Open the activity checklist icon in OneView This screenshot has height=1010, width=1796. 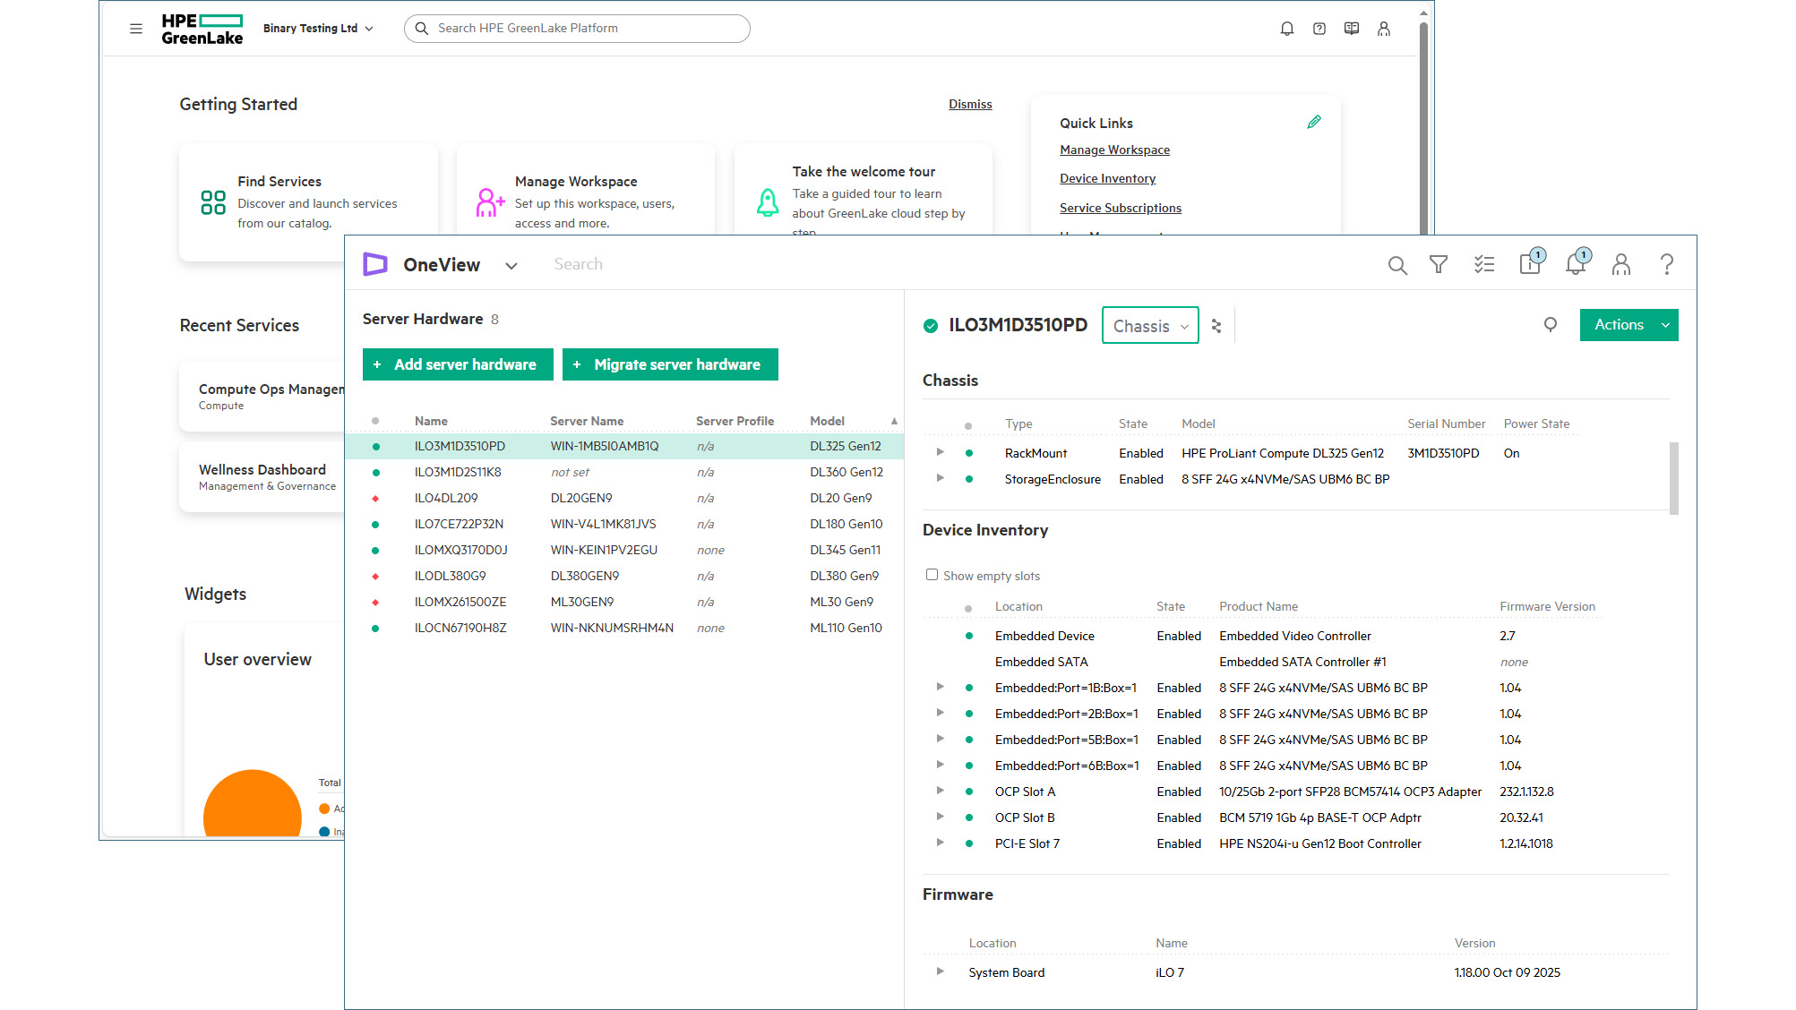pos(1484,265)
